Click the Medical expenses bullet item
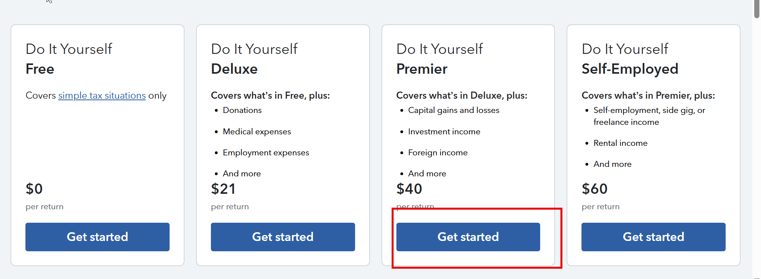The image size is (761, 279). click(x=257, y=132)
